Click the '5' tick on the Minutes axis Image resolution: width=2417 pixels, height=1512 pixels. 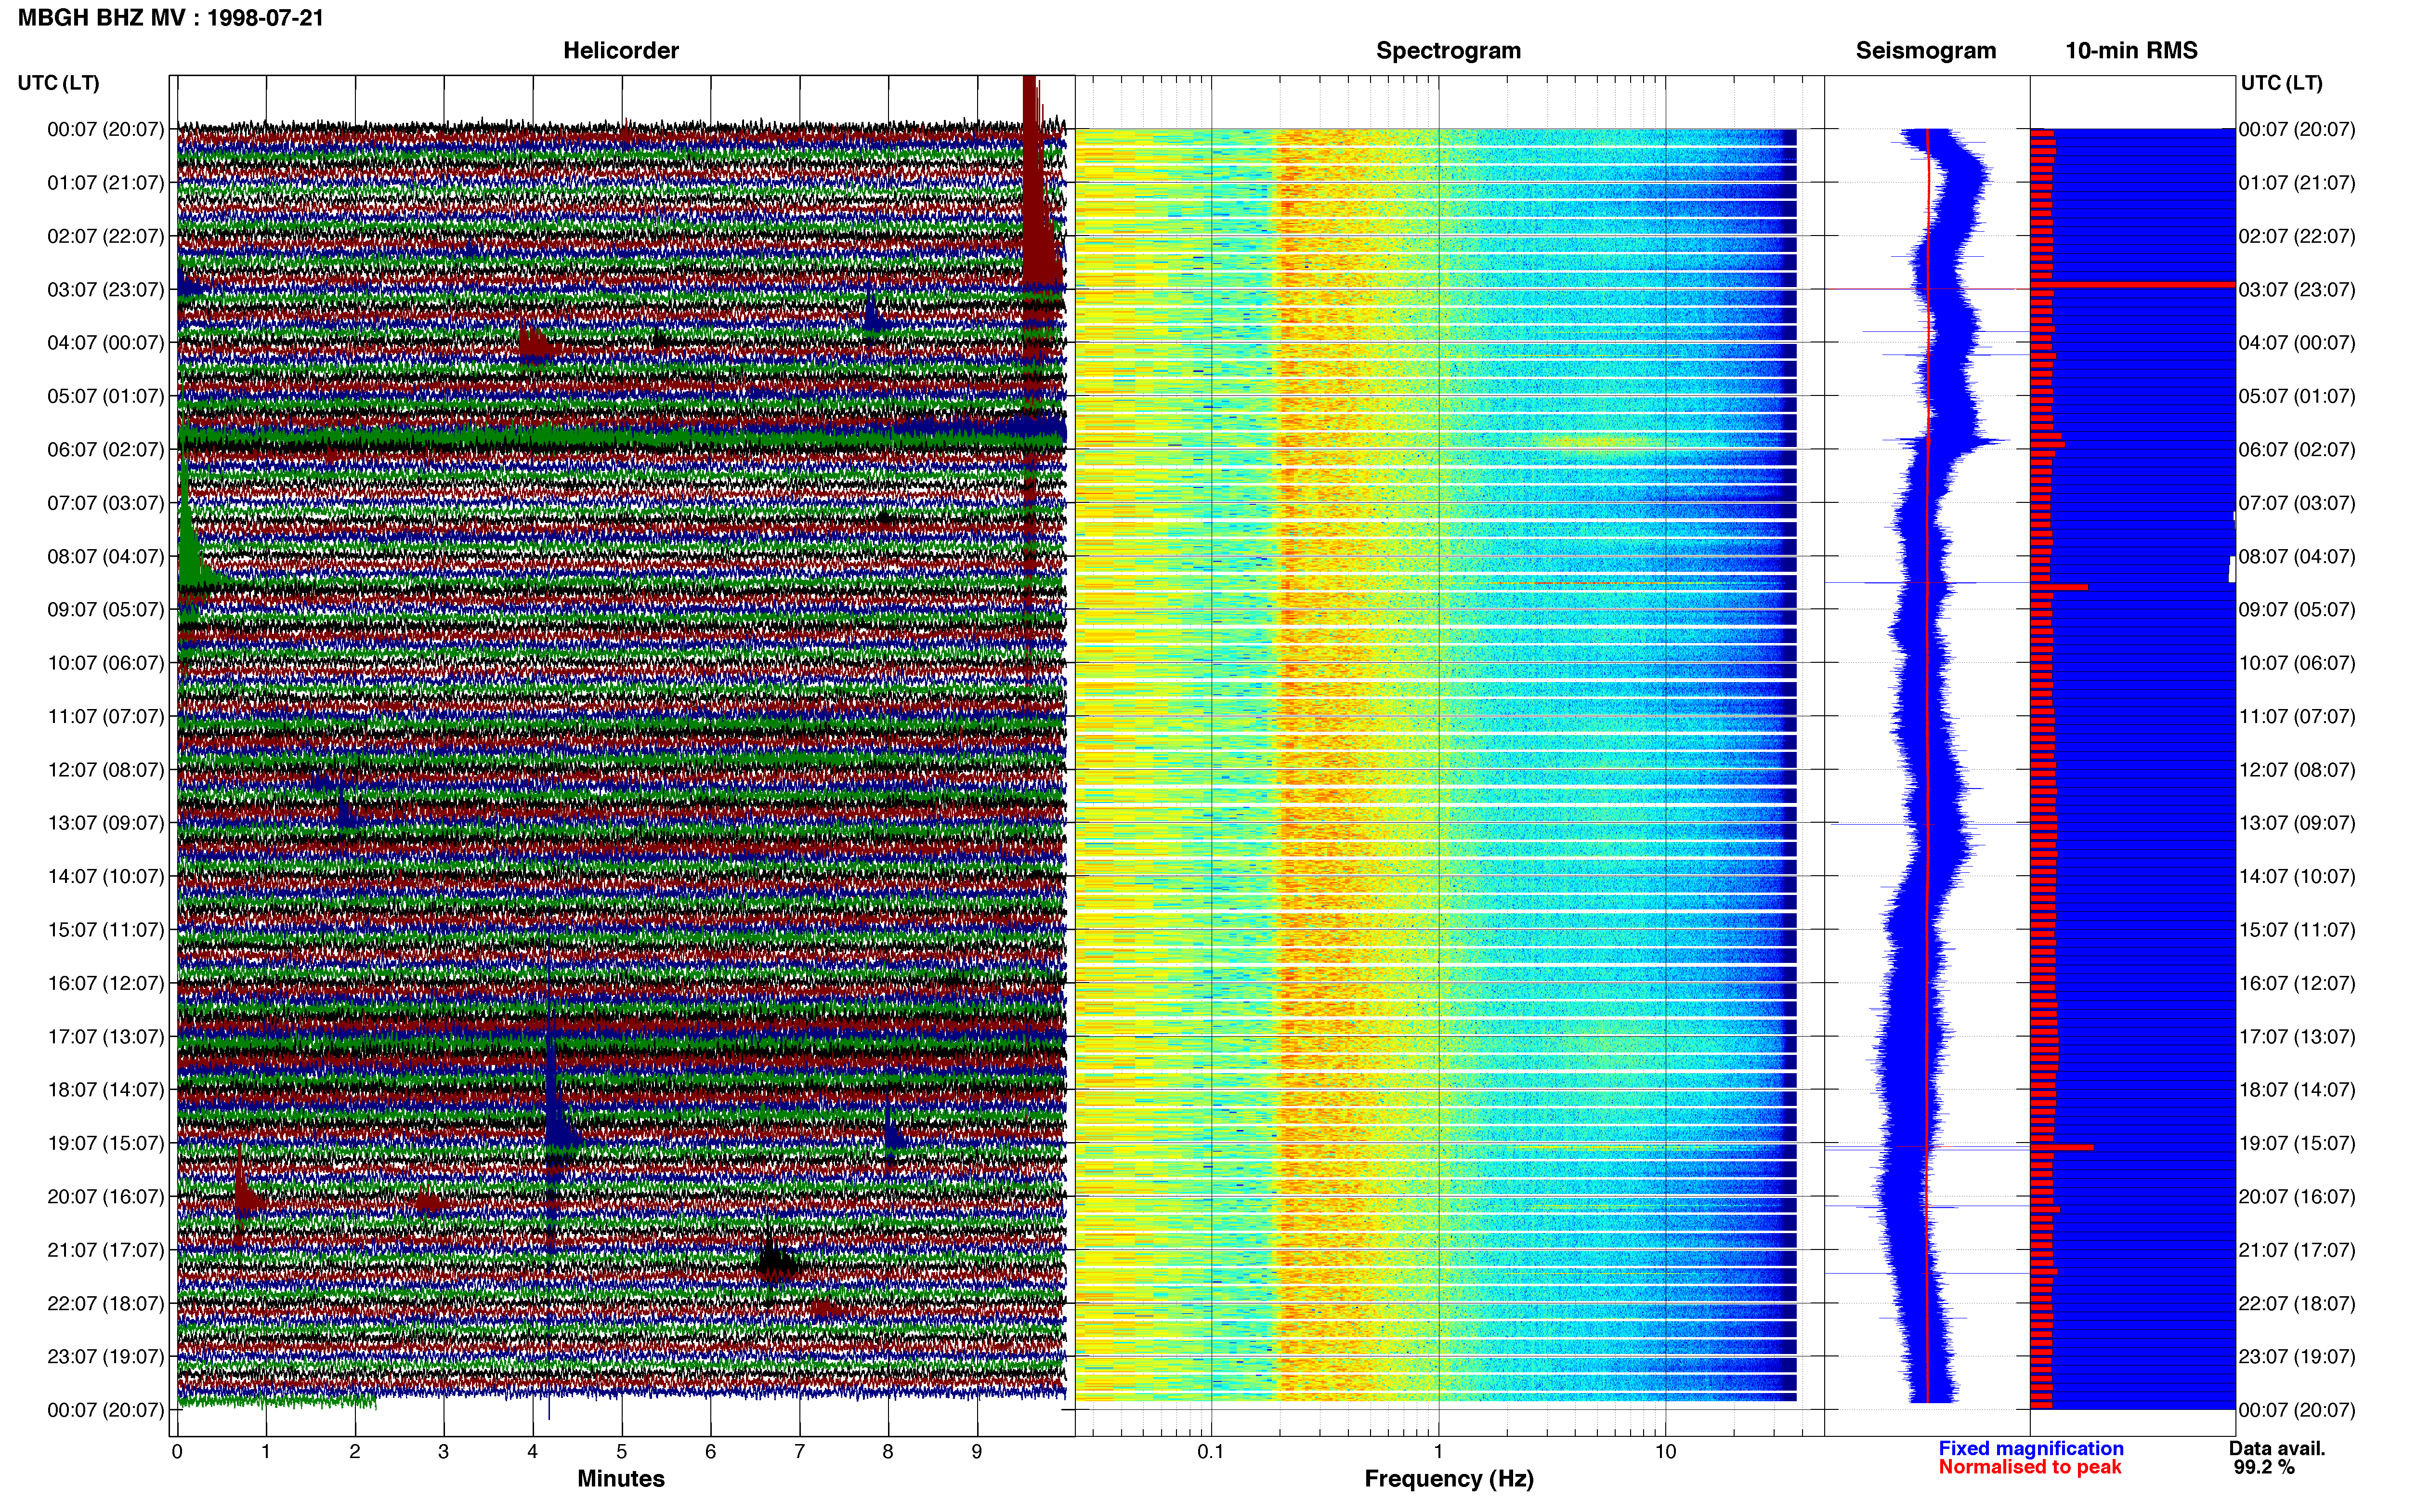point(622,1452)
